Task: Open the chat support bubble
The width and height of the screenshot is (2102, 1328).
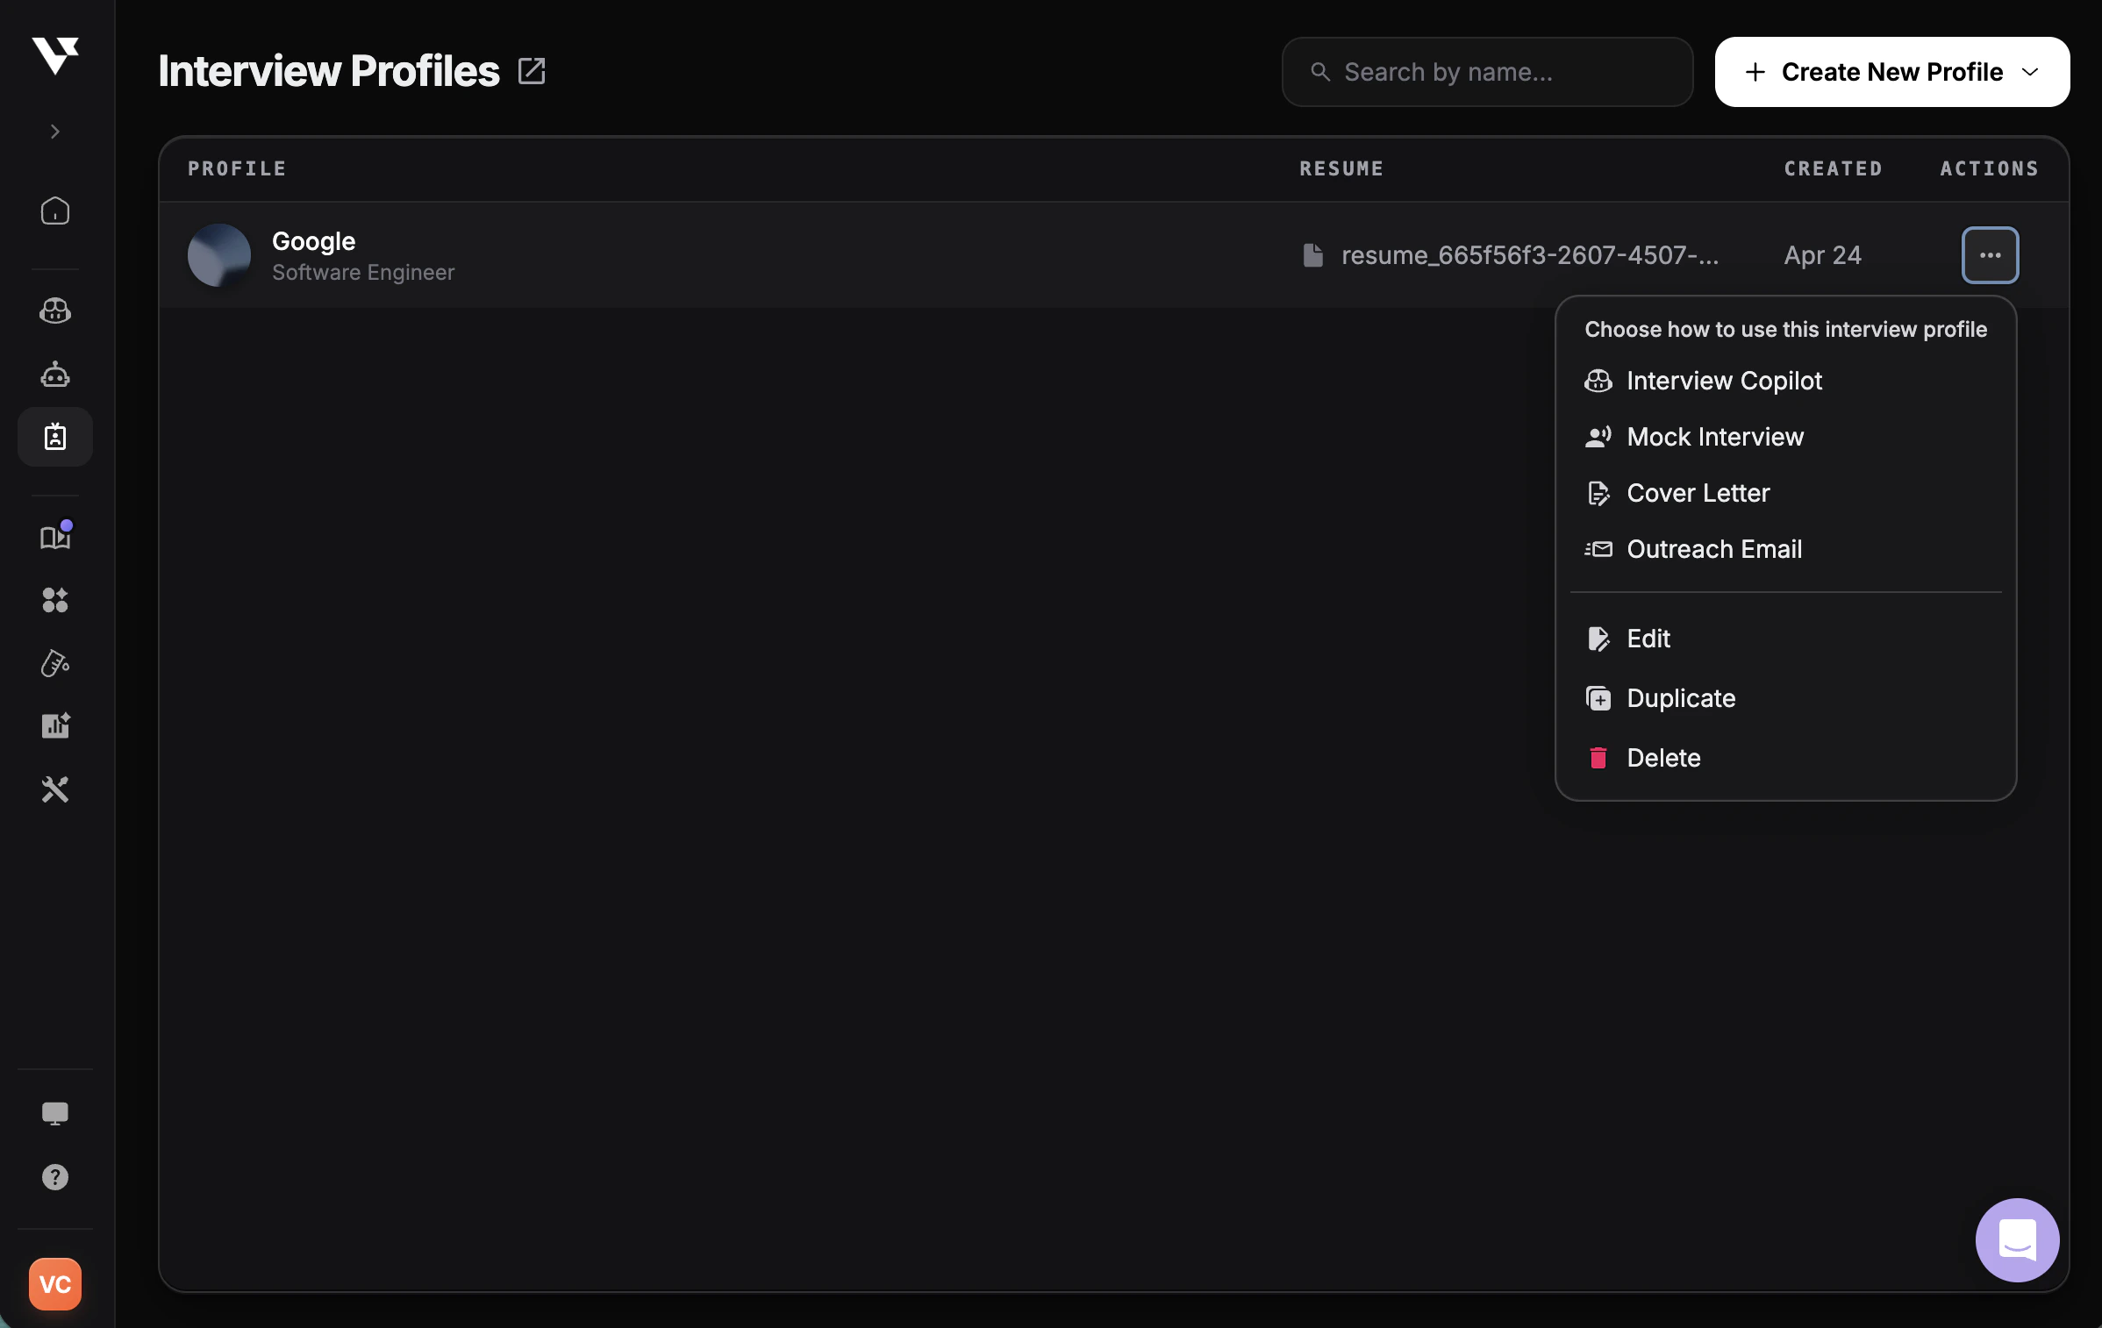Action: 2016,1240
